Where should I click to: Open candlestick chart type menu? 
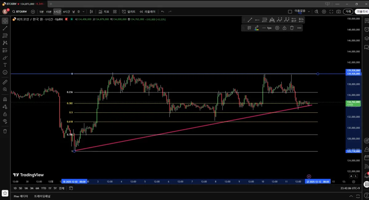coord(91,12)
